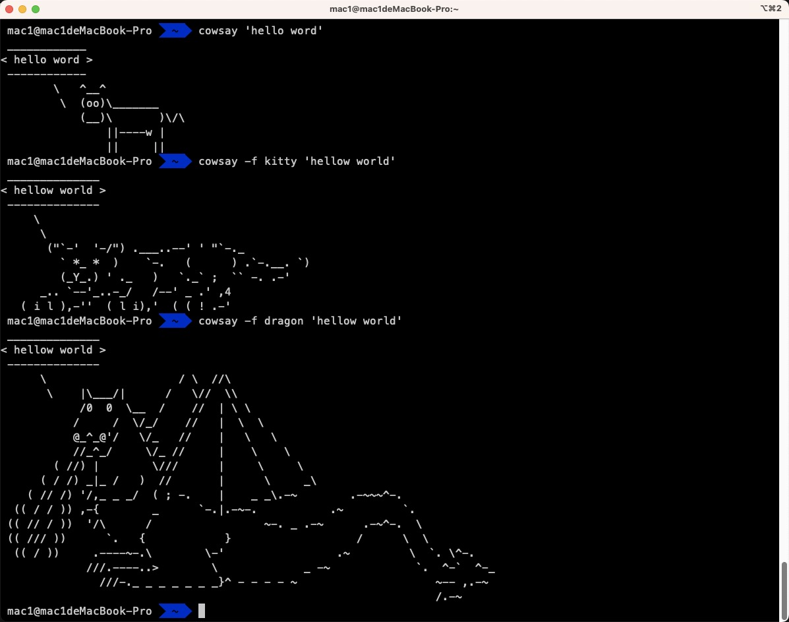Click the mac1@mac1deMacBook-Pro username on the first prompt
This screenshot has height=622, width=789.
pyautogui.click(x=78, y=30)
